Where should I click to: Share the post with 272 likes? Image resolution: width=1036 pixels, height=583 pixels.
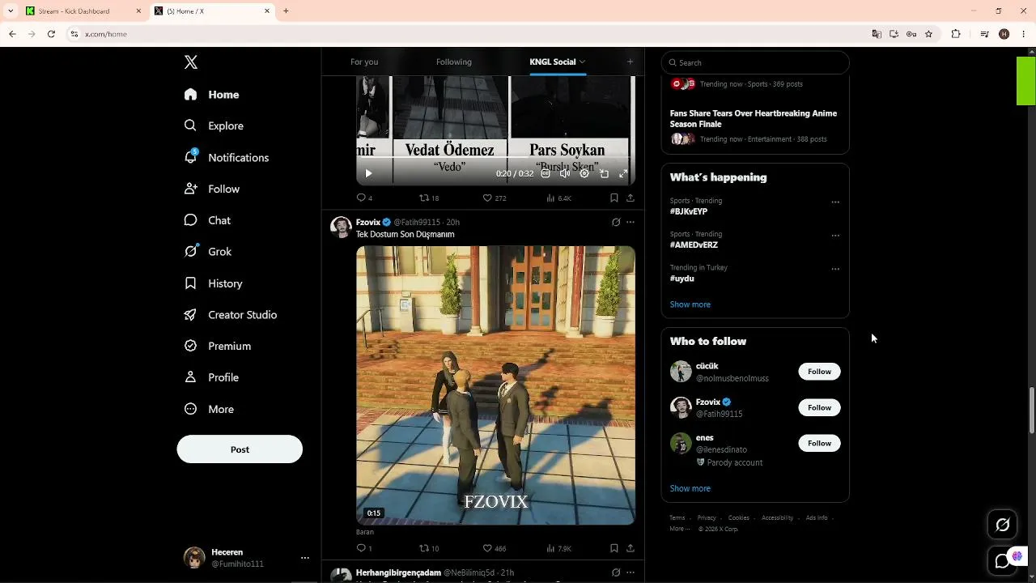coord(631,198)
